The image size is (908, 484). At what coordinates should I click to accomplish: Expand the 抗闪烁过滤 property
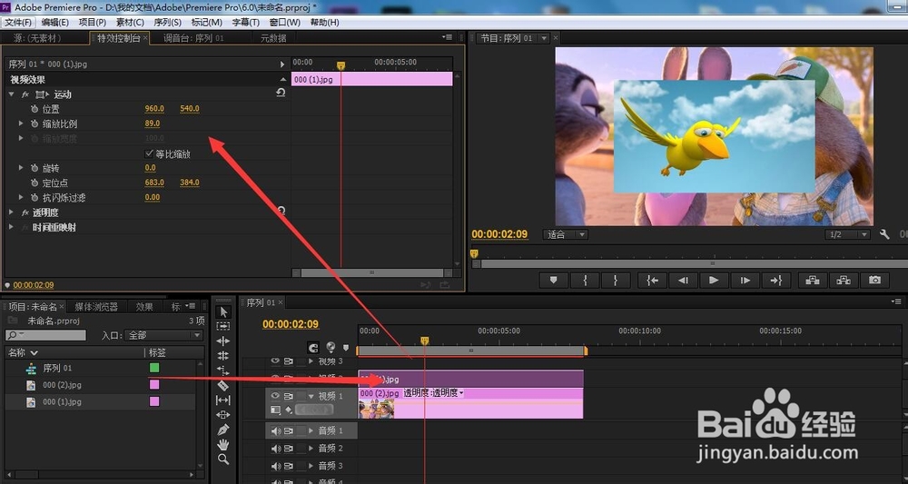[x=22, y=197]
